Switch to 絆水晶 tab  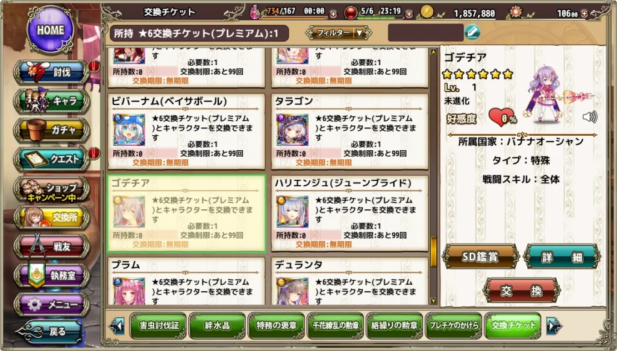pos(217,326)
